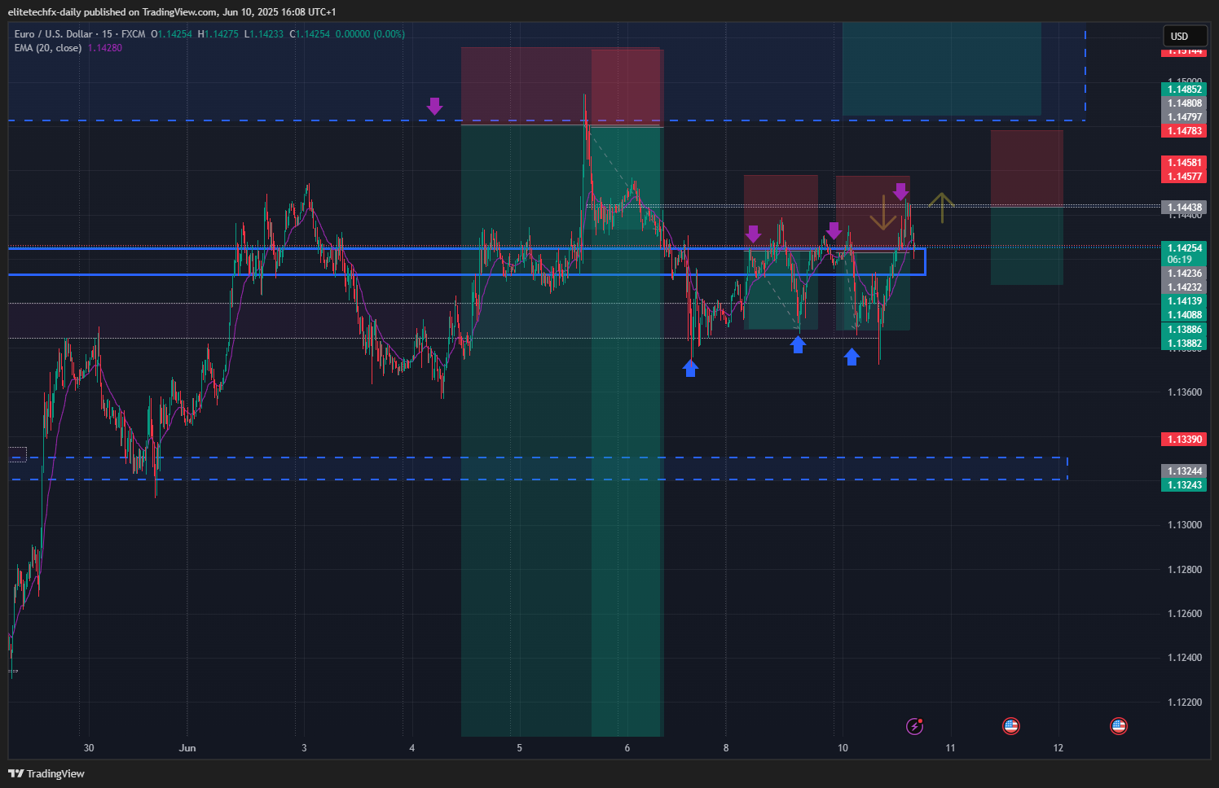This screenshot has width=1219, height=788.
Task: Select the green 1.13886 price label
Action: [1184, 330]
